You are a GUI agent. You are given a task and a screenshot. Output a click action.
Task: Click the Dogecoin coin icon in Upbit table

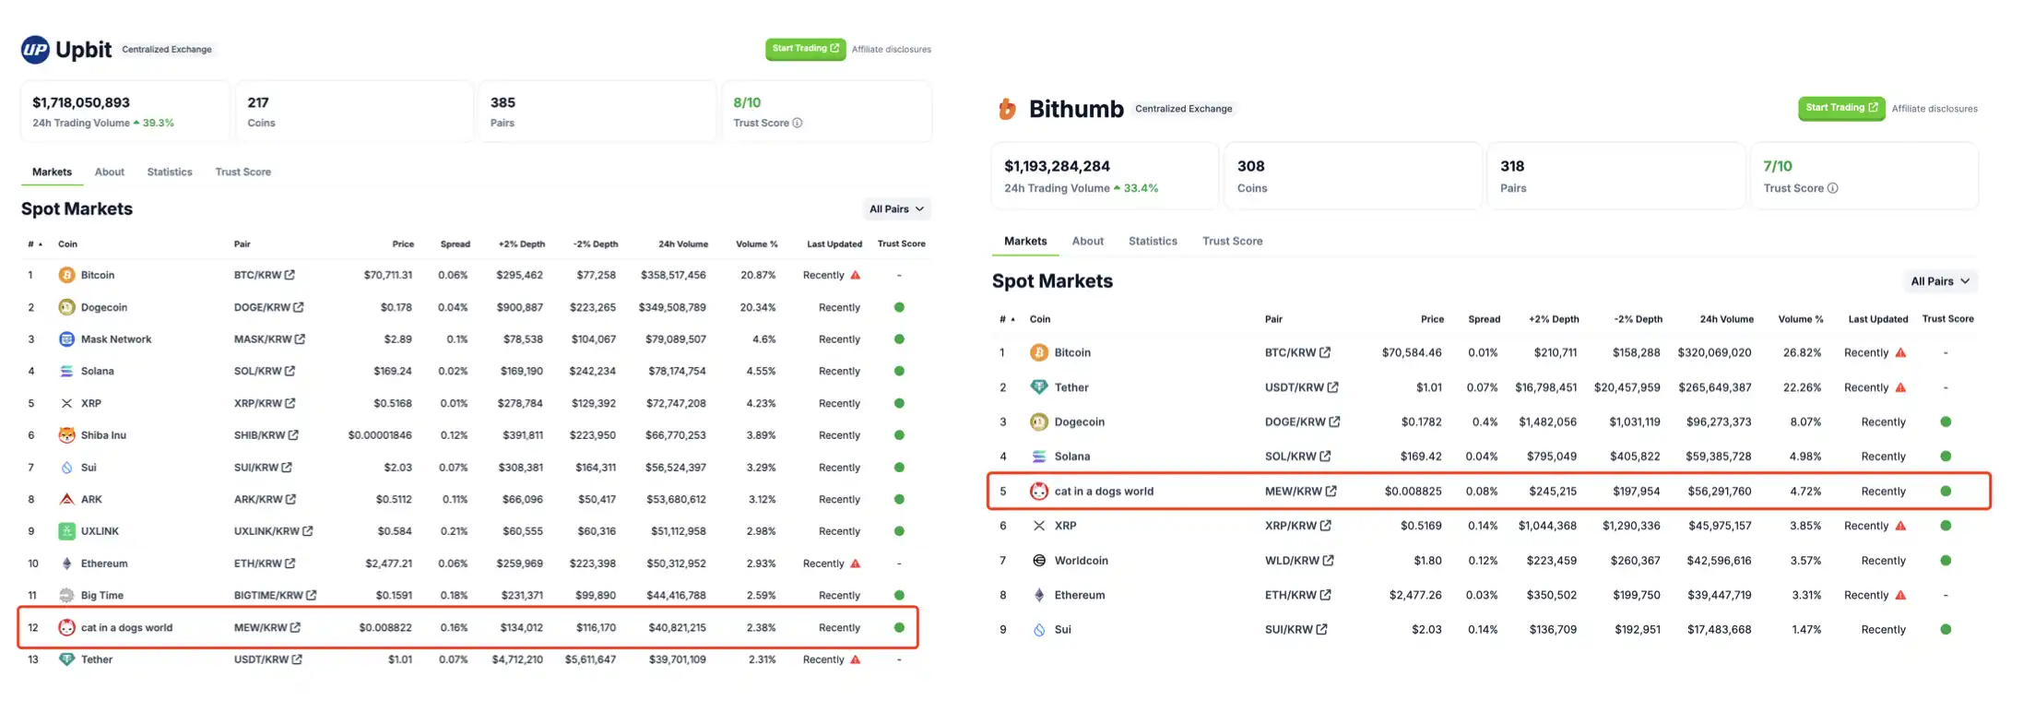coord(66,307)
